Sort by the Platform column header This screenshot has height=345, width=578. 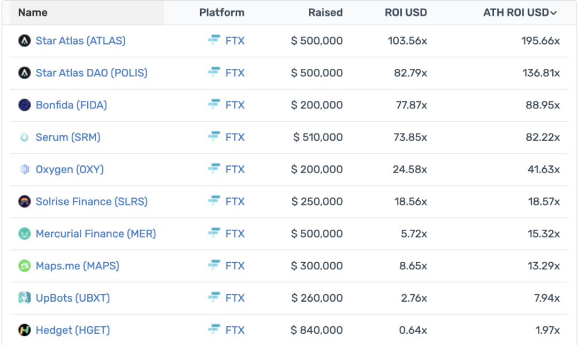(x=222, y=12)
